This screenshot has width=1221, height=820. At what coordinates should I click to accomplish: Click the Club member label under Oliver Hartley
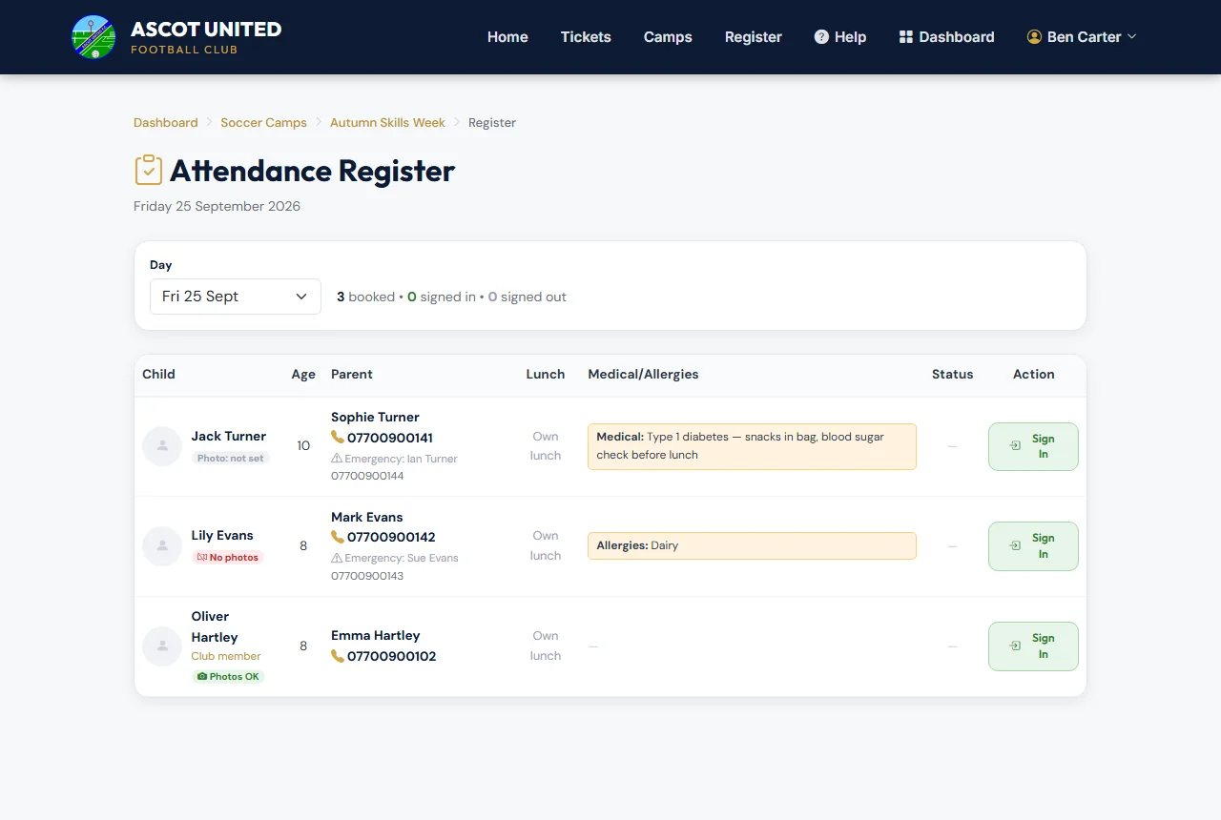tap(226, 656)
